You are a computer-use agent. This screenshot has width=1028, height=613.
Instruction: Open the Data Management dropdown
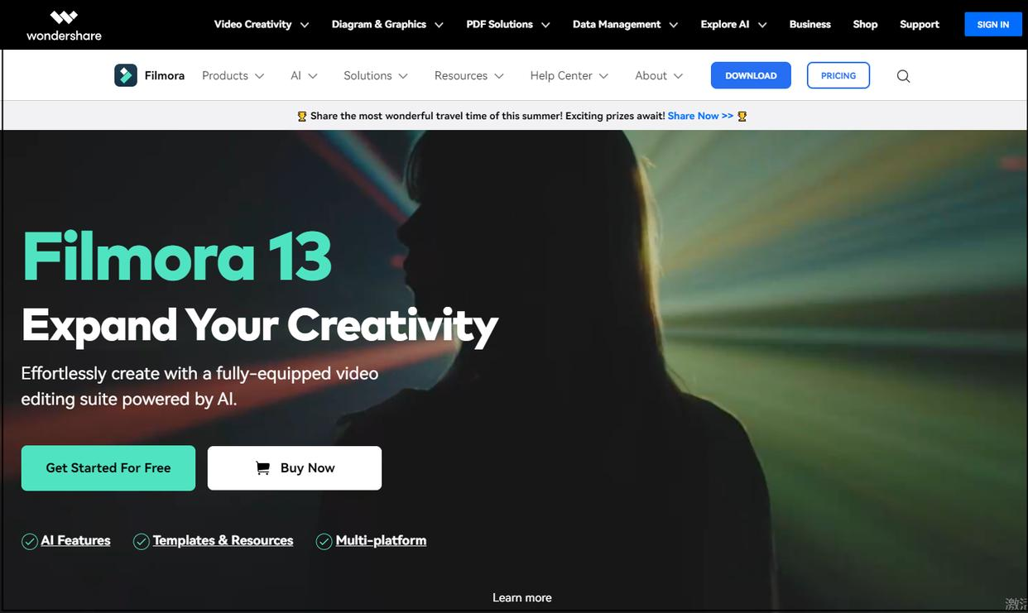click(x=625, y=24)
